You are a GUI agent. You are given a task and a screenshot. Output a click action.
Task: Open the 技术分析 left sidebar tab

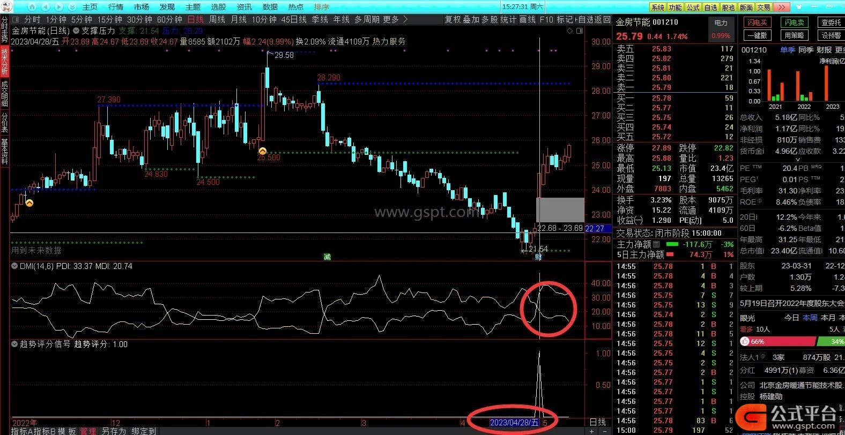4,62
